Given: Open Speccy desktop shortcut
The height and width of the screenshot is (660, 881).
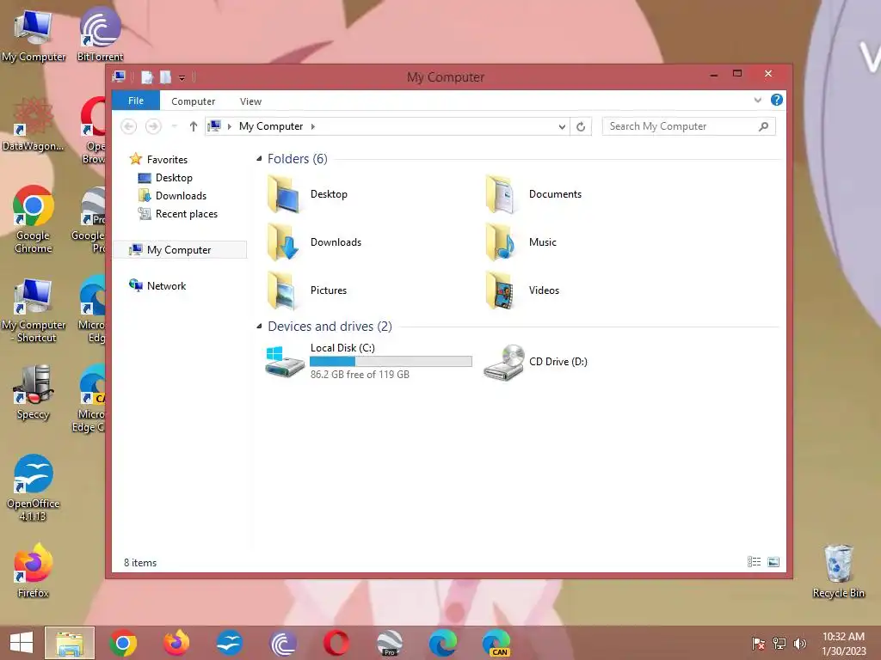Looking at the screenshot, I should coord(34,392).
